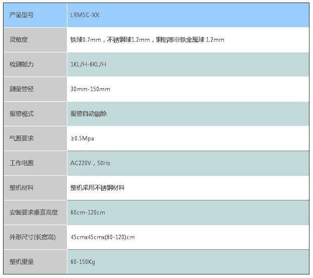Click the 检测能力 row label
Screen dimensions: 313x278
tap(22, 64)
